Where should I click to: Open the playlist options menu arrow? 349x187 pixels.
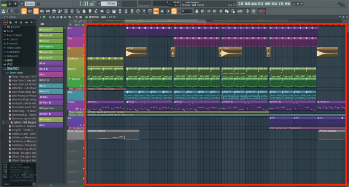[x=40, y=17]
